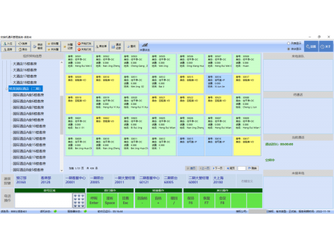
Task: Click the red 开免打扰 do-not-disturb icon
Action: 84,44
